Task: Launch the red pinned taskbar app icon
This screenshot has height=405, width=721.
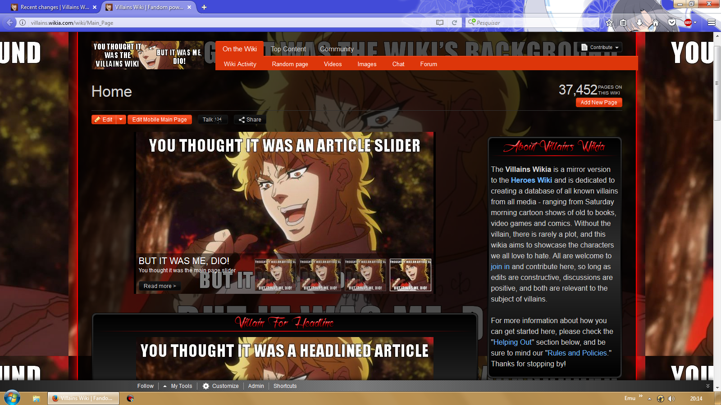Action: (130, 398)
